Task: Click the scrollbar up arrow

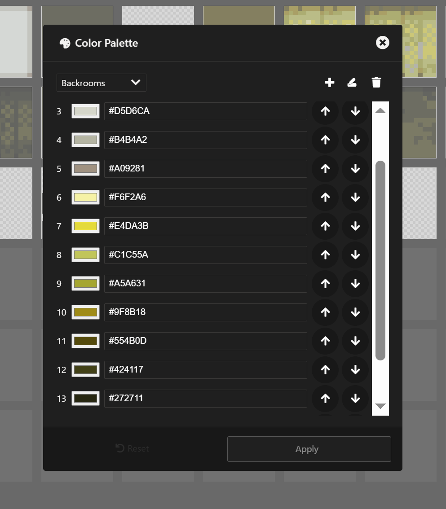Action: click(x=380, y=111)
